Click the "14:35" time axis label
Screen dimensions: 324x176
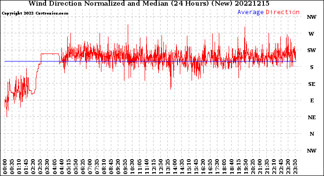(182, 167)
